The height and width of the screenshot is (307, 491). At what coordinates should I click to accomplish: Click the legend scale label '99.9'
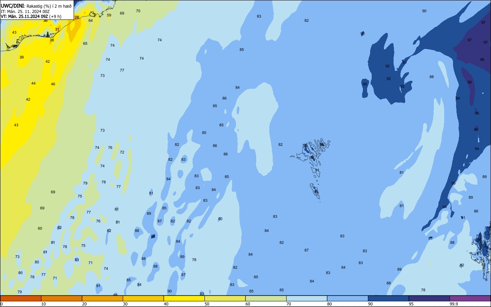(x=454, y=304)
